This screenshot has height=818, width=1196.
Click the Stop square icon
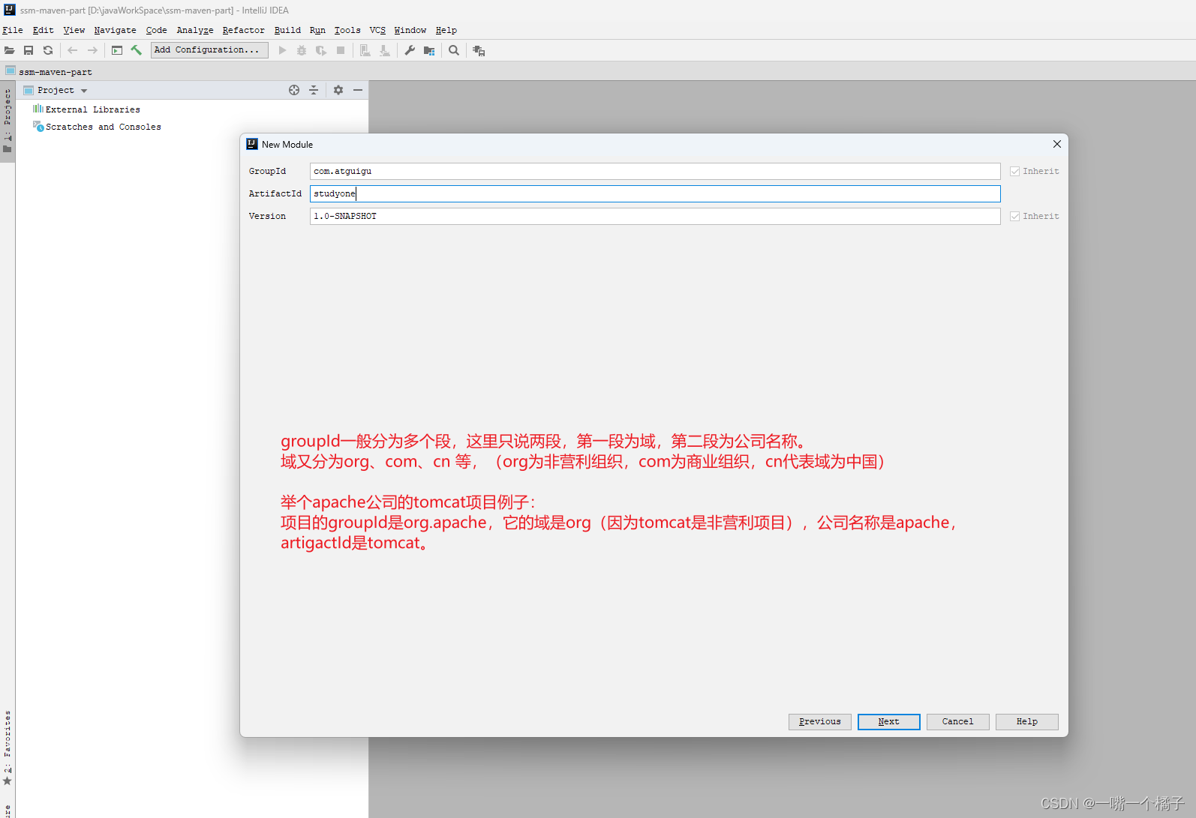(341, 50)
